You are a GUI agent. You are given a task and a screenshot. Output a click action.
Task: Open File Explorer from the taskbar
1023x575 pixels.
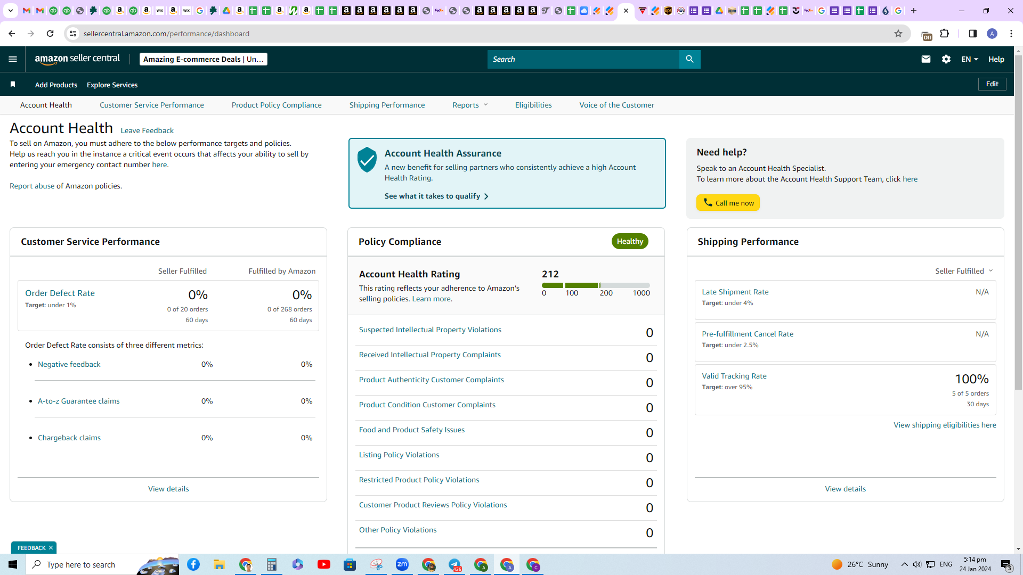(220, 564)
